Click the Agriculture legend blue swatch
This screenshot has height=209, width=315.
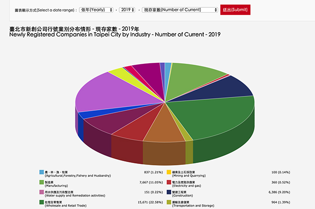tap(41, 172)
